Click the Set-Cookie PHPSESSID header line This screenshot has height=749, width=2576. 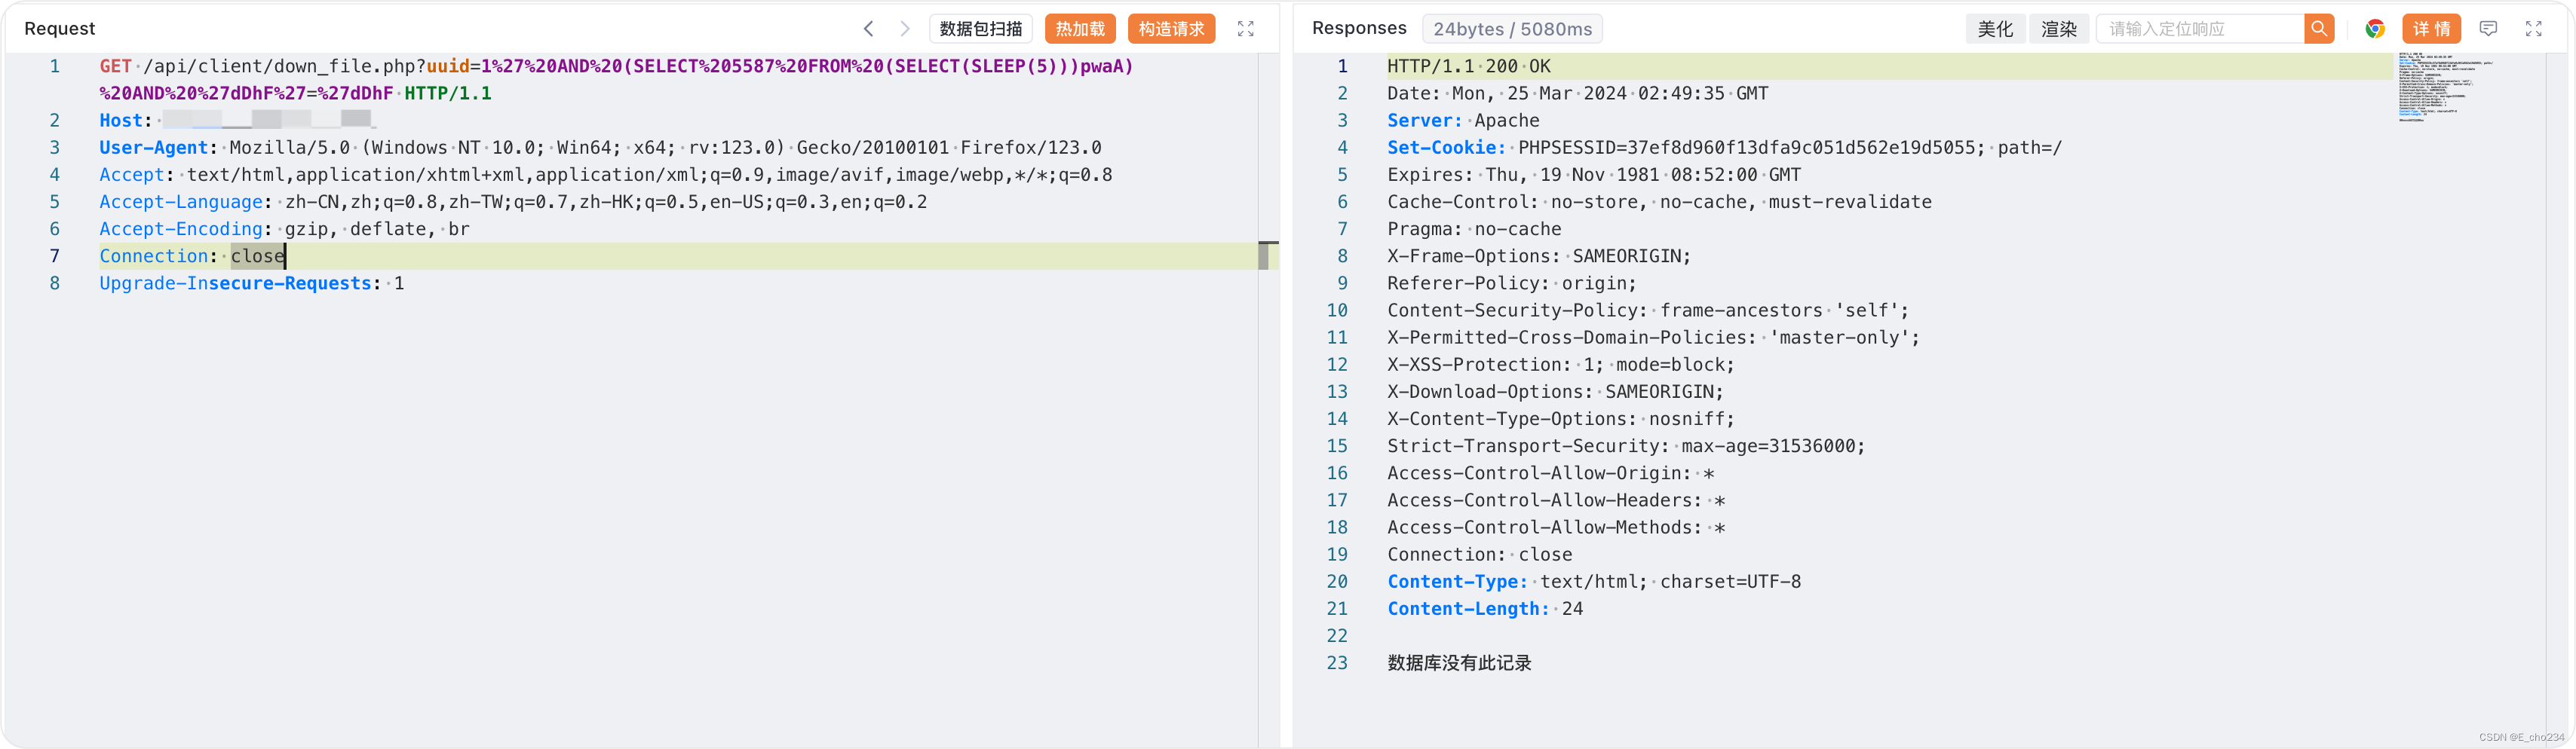1724,147
